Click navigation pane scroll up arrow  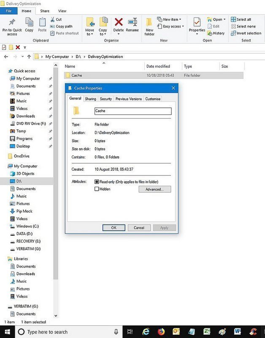(x=56, y=65)
